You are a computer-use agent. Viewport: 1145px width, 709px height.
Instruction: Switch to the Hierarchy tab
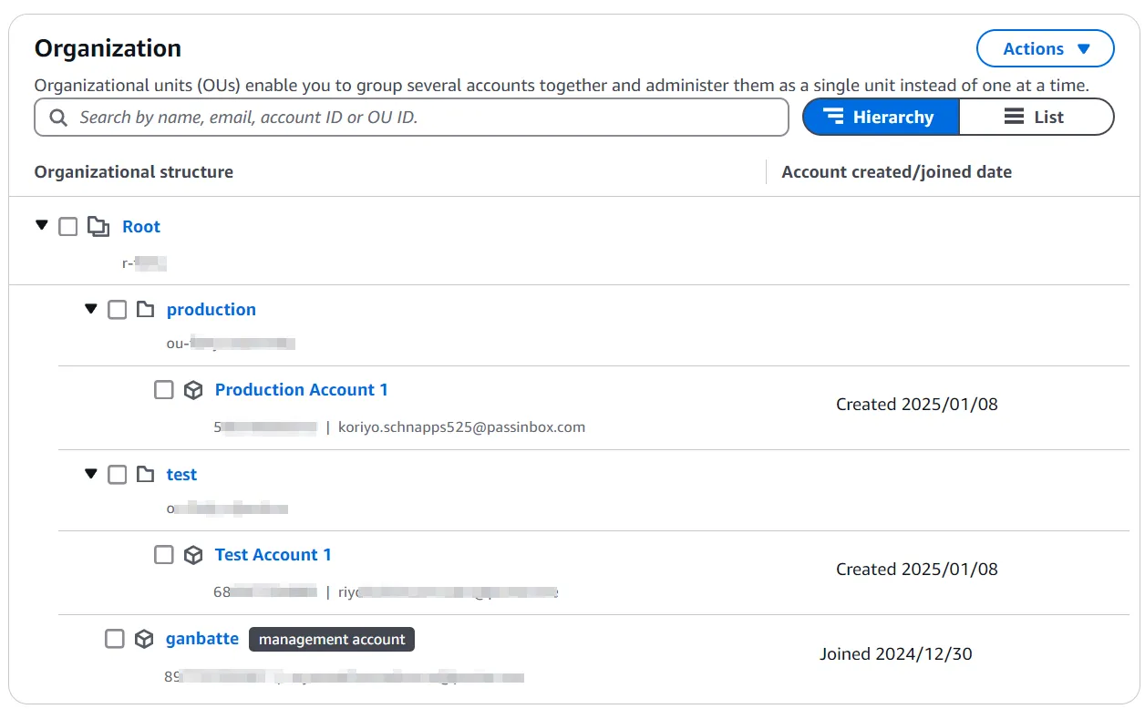pos(881,117)
